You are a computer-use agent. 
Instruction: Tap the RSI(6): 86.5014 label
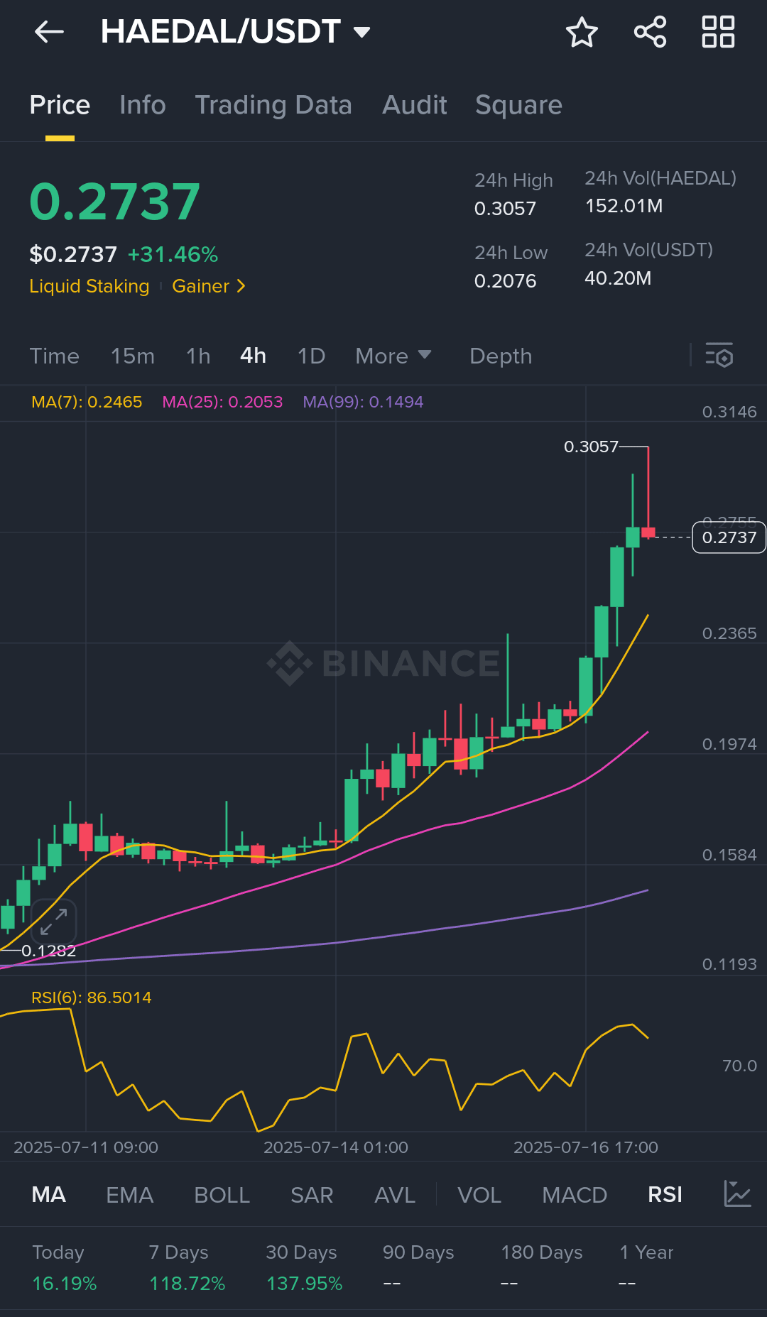92,998
